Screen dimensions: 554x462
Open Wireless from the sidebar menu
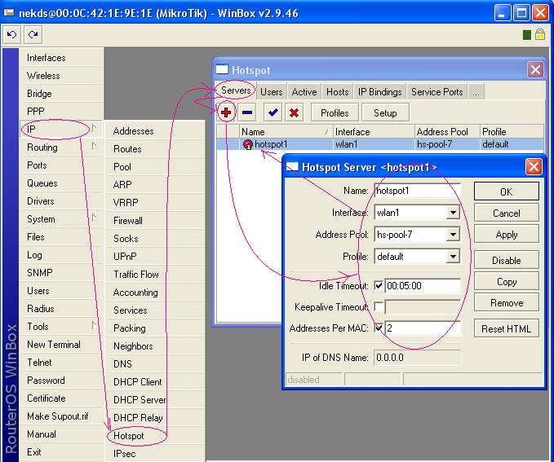tap(60, 76)
